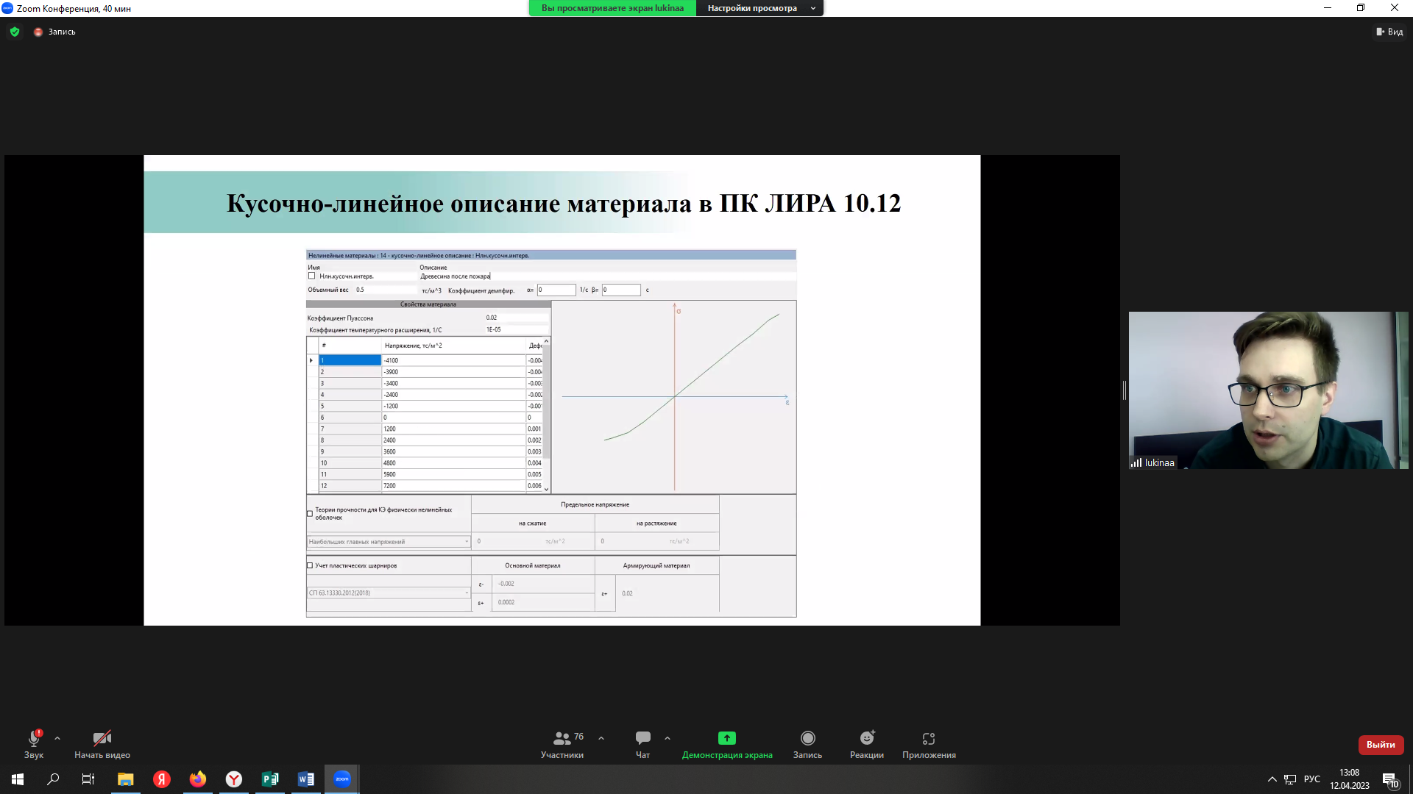
Task: Click table cell with value 7200
Action: click(x=453, y=486)
